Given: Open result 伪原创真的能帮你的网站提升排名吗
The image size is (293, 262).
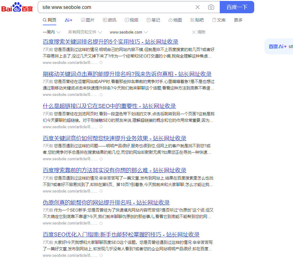Looking at the screenshot, I should tap(106, 202).
